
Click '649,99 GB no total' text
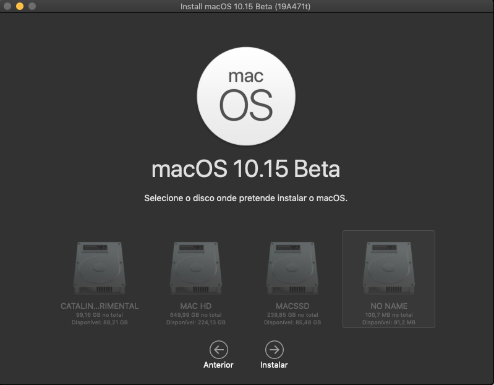(x=195, y=314)
